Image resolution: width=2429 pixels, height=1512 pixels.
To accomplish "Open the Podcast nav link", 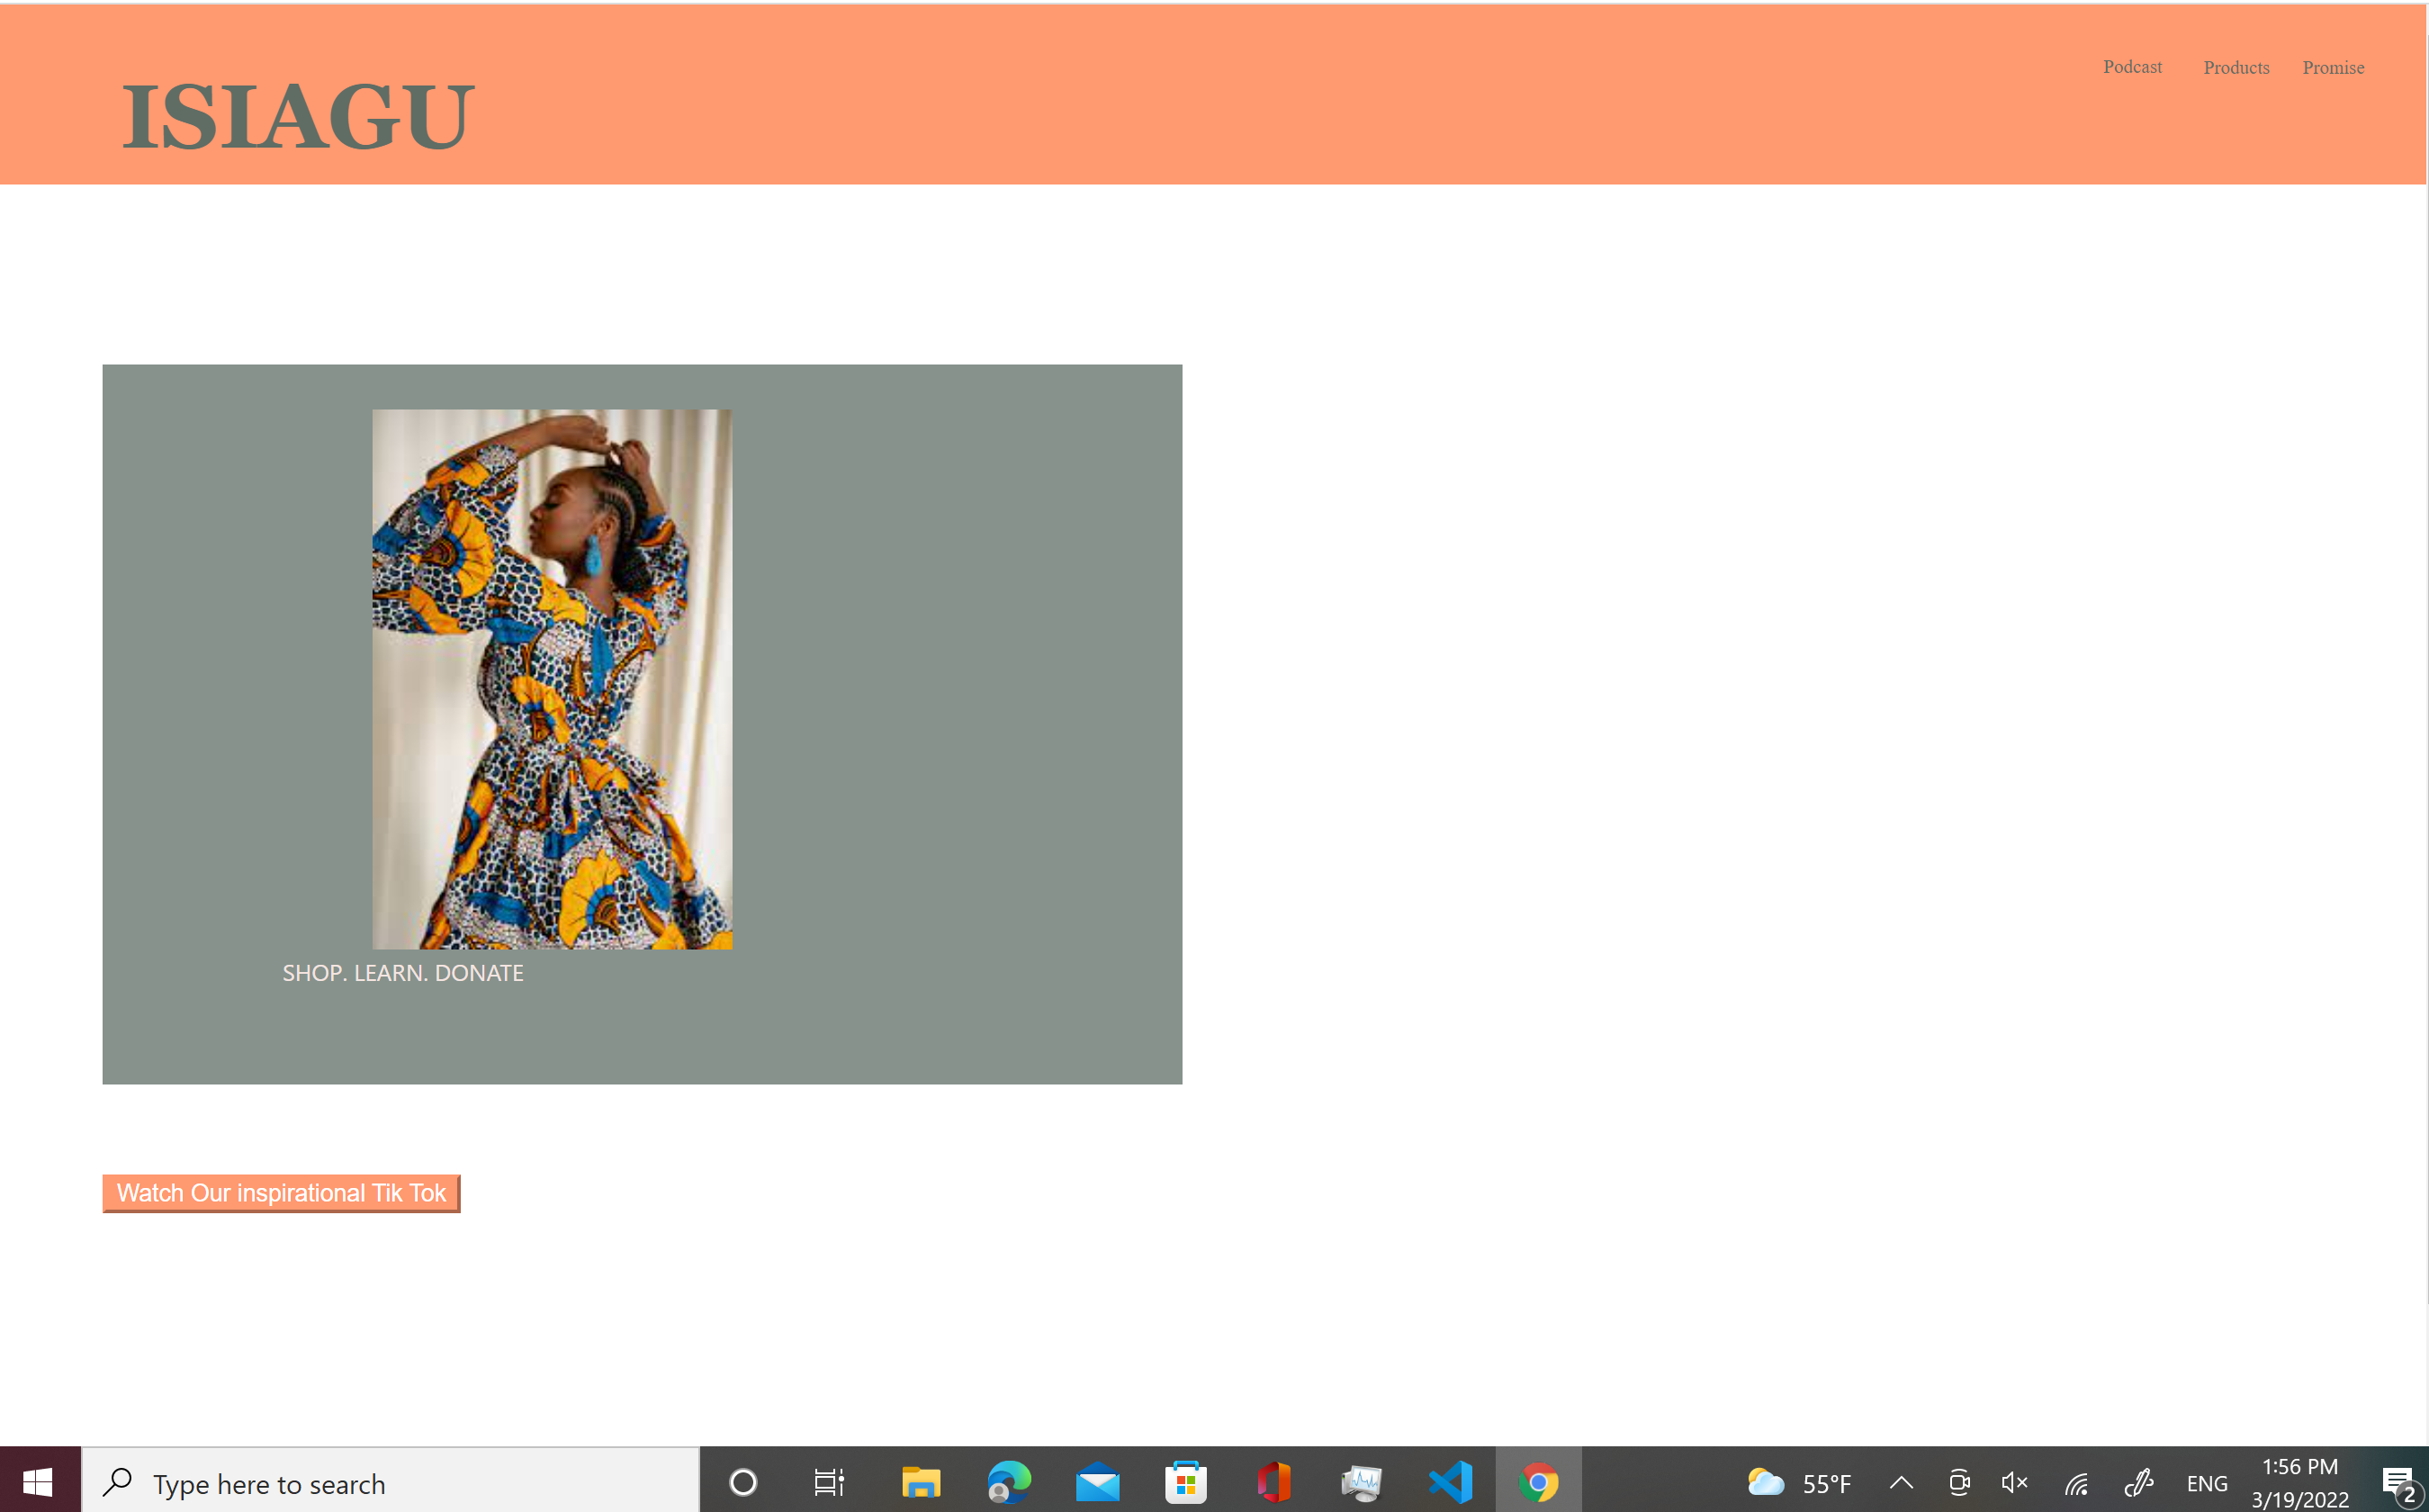I will [2131, 67].
